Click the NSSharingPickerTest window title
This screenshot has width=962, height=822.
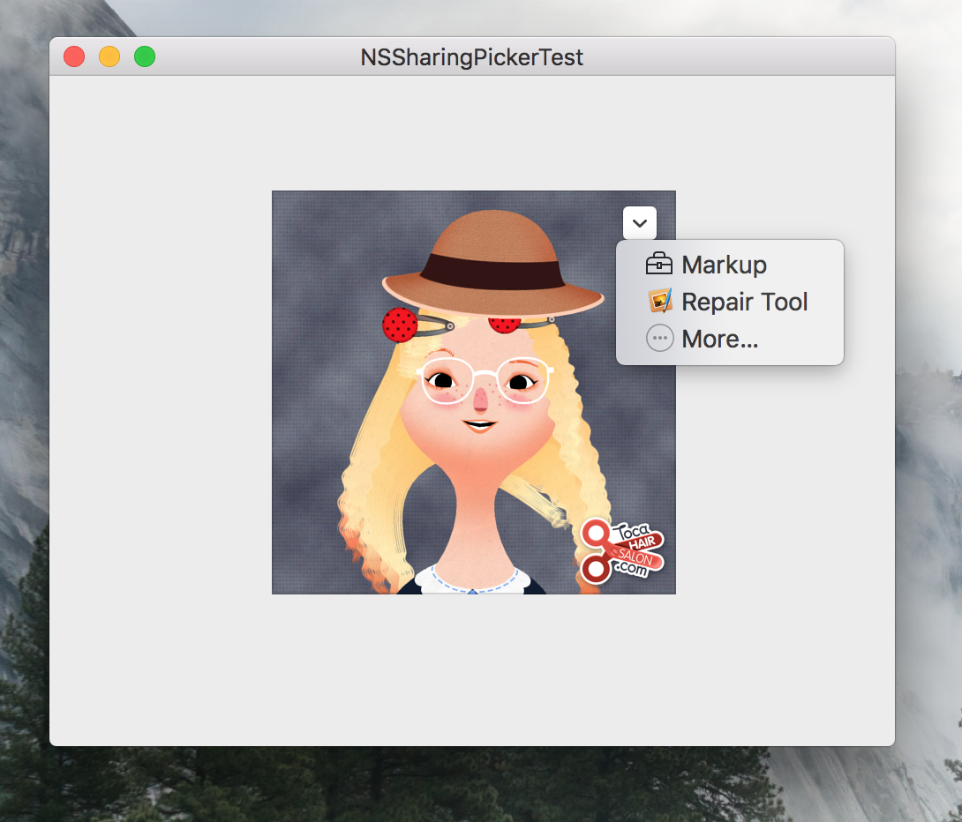tap(471, 57)
